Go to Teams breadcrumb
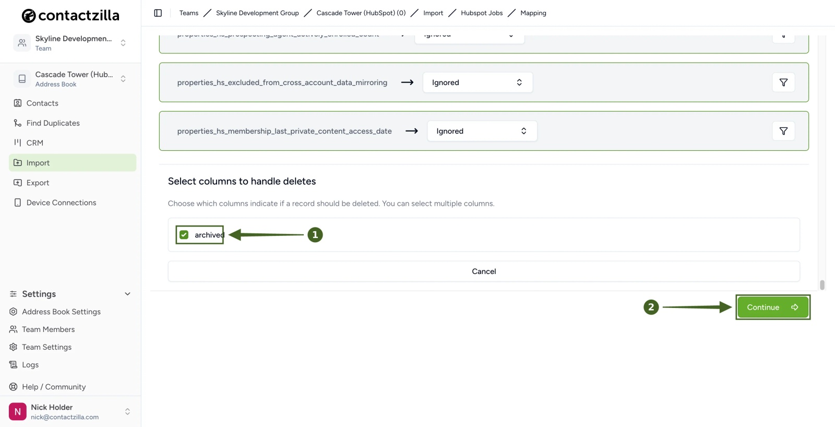Viewport: 835px width, 427px height. click(189, 13)
